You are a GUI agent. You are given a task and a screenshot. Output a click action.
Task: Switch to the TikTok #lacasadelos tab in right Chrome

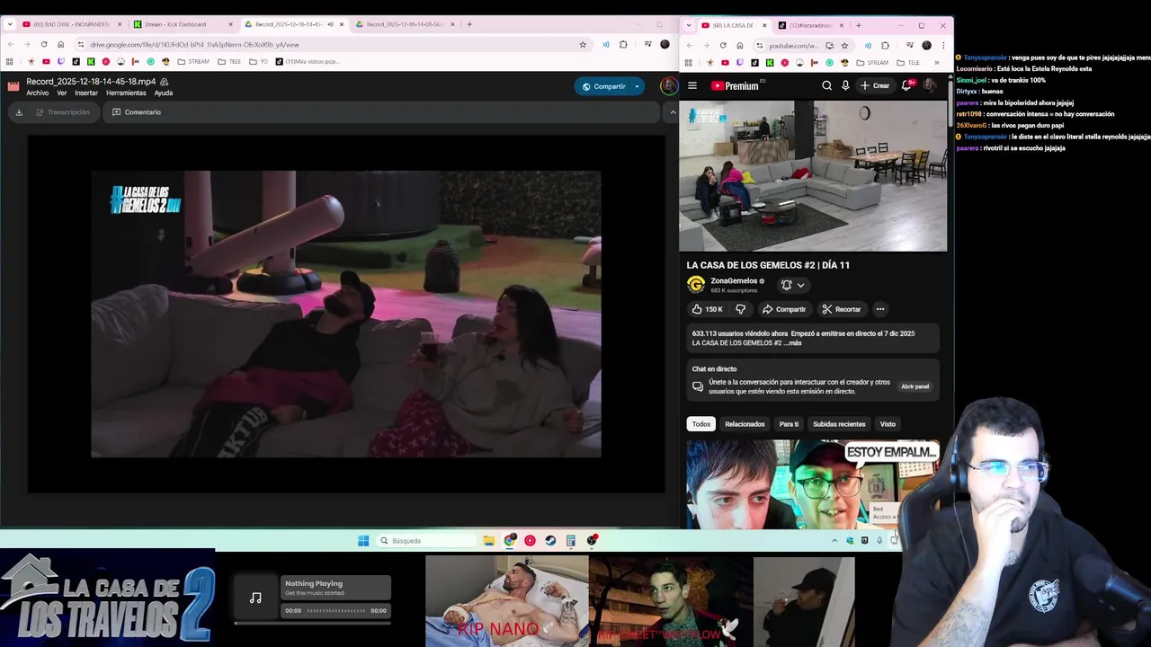809,25
